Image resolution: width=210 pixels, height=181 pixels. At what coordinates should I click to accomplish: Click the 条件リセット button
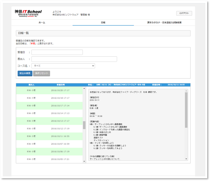click(x=41, y=74)
